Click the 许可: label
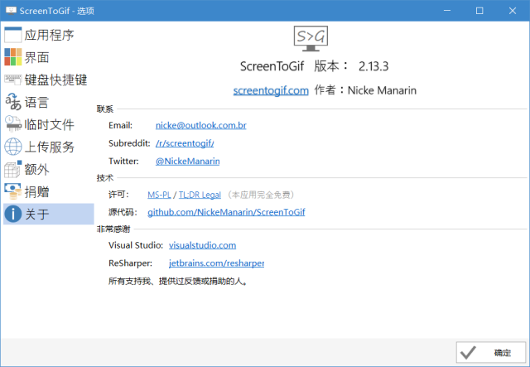Viewport: 530px width, 367px height. tap(118, 195)
